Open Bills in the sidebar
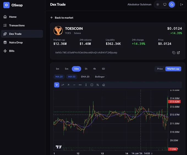The width and height of the screenshot is (187, 155). [22, 51]
